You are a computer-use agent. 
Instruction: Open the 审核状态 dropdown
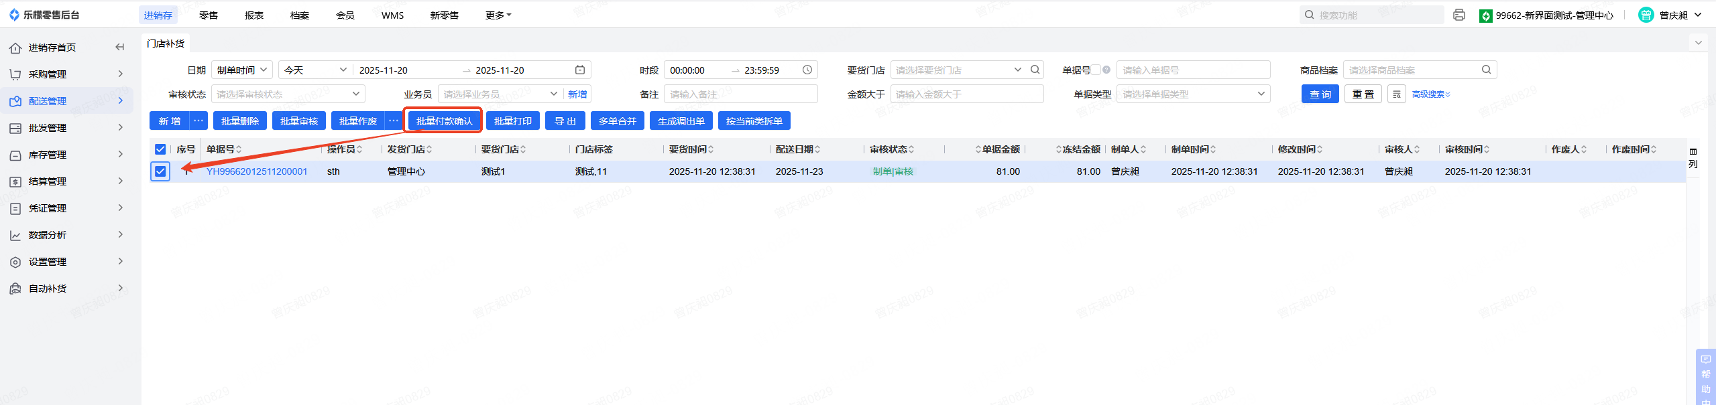coord(288,94)
